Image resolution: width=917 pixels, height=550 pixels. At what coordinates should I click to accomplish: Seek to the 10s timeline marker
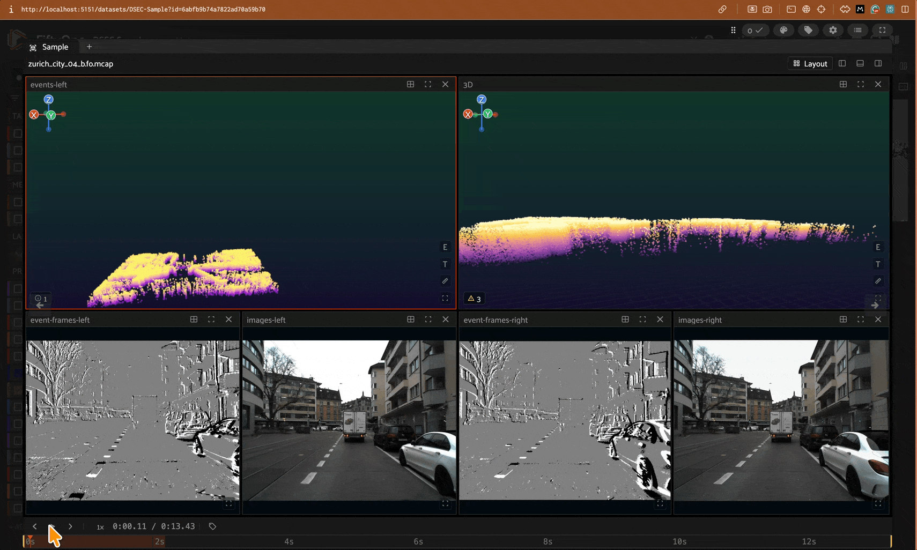point(679,541)
